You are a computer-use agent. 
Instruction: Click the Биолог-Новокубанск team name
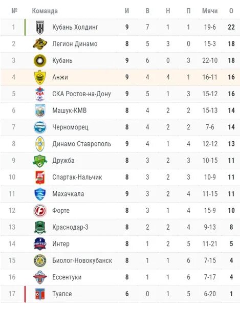(x=82, y=261)
